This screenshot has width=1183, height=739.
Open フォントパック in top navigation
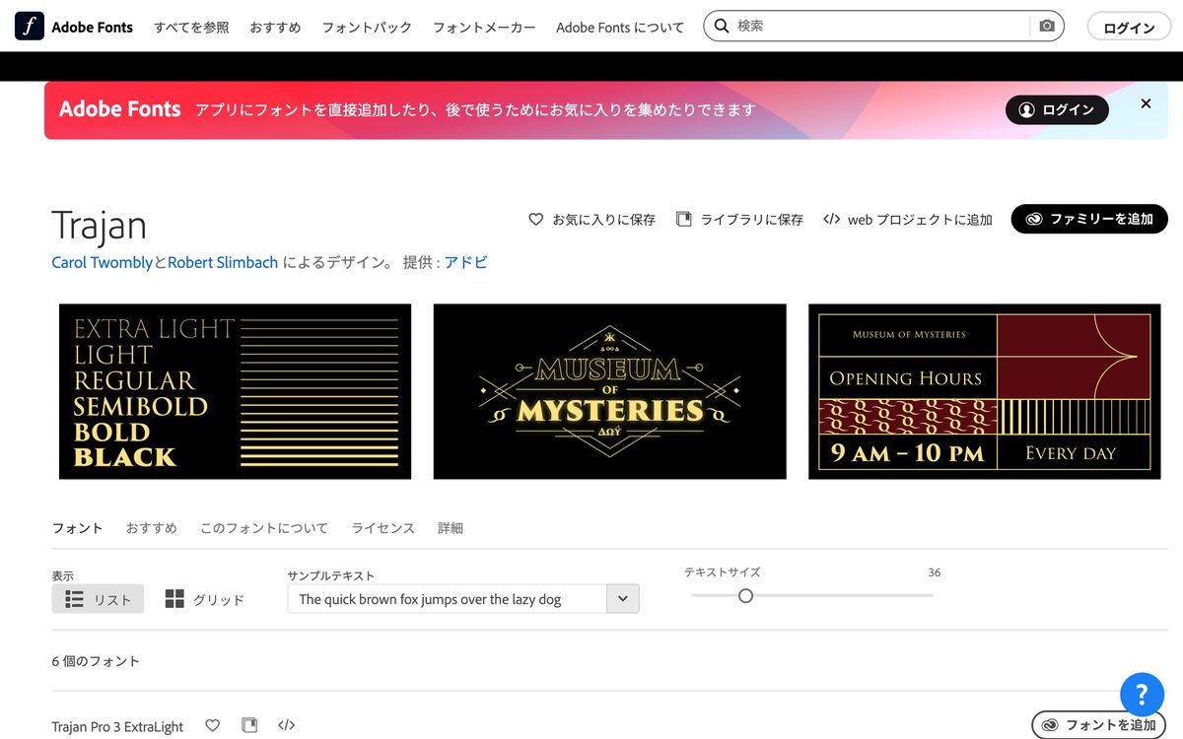[x=367, y=28]
